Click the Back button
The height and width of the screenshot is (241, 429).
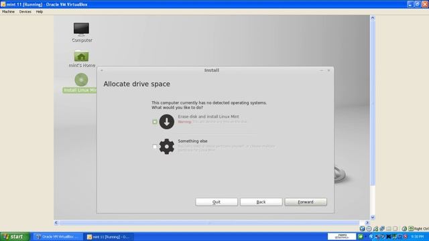[261, 202]
